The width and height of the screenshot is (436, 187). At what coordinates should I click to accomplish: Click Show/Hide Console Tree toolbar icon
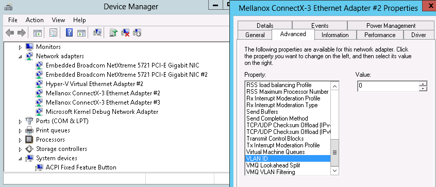[38, 33]
